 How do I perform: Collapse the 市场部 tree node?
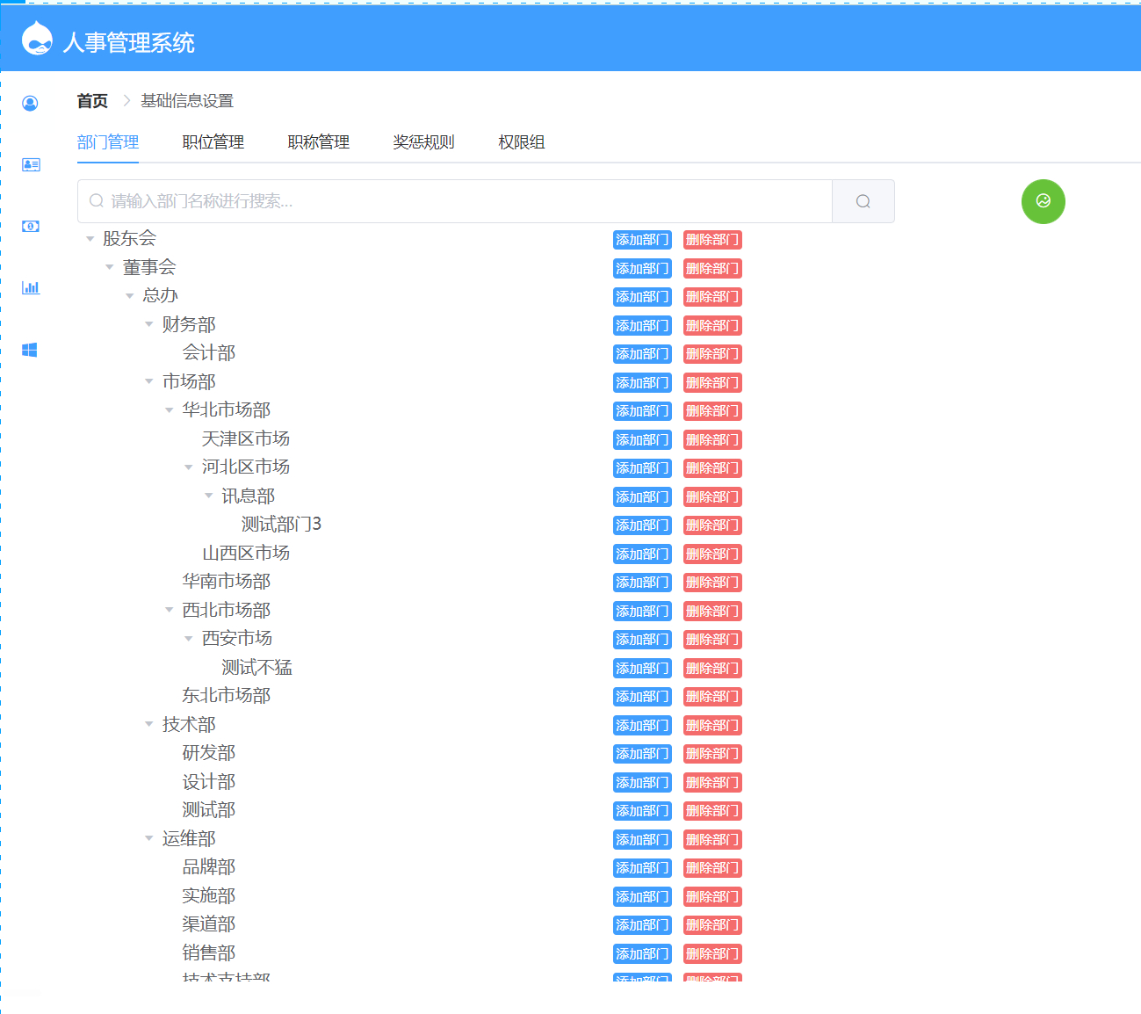149,381
